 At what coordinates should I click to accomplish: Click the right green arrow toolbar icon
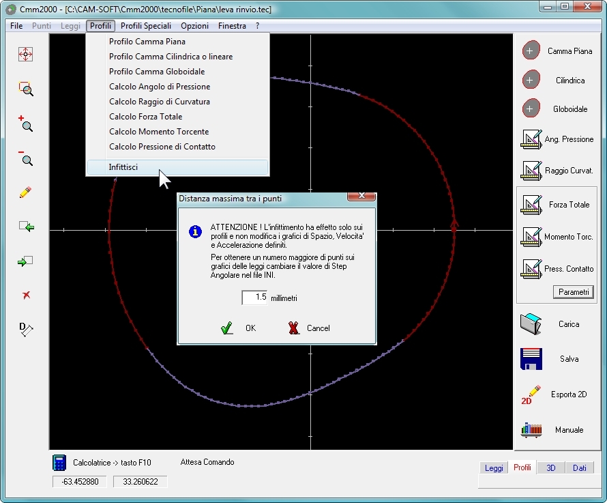tap(25, 261)
